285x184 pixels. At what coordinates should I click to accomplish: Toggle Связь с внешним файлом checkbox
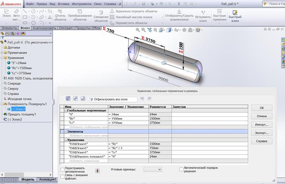tap(62, 176)
